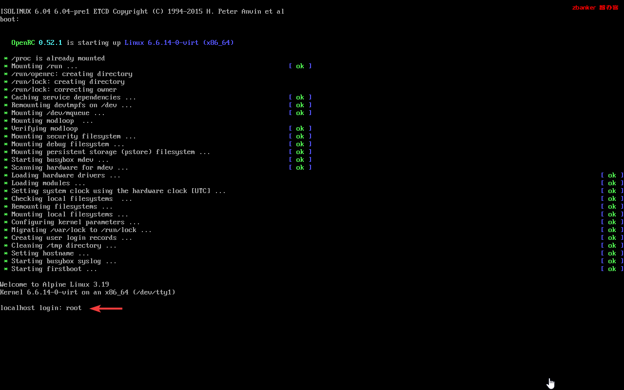Click the 'Kernel 6.6.14-0-virt on an x86_64' line

pos(88,292)
